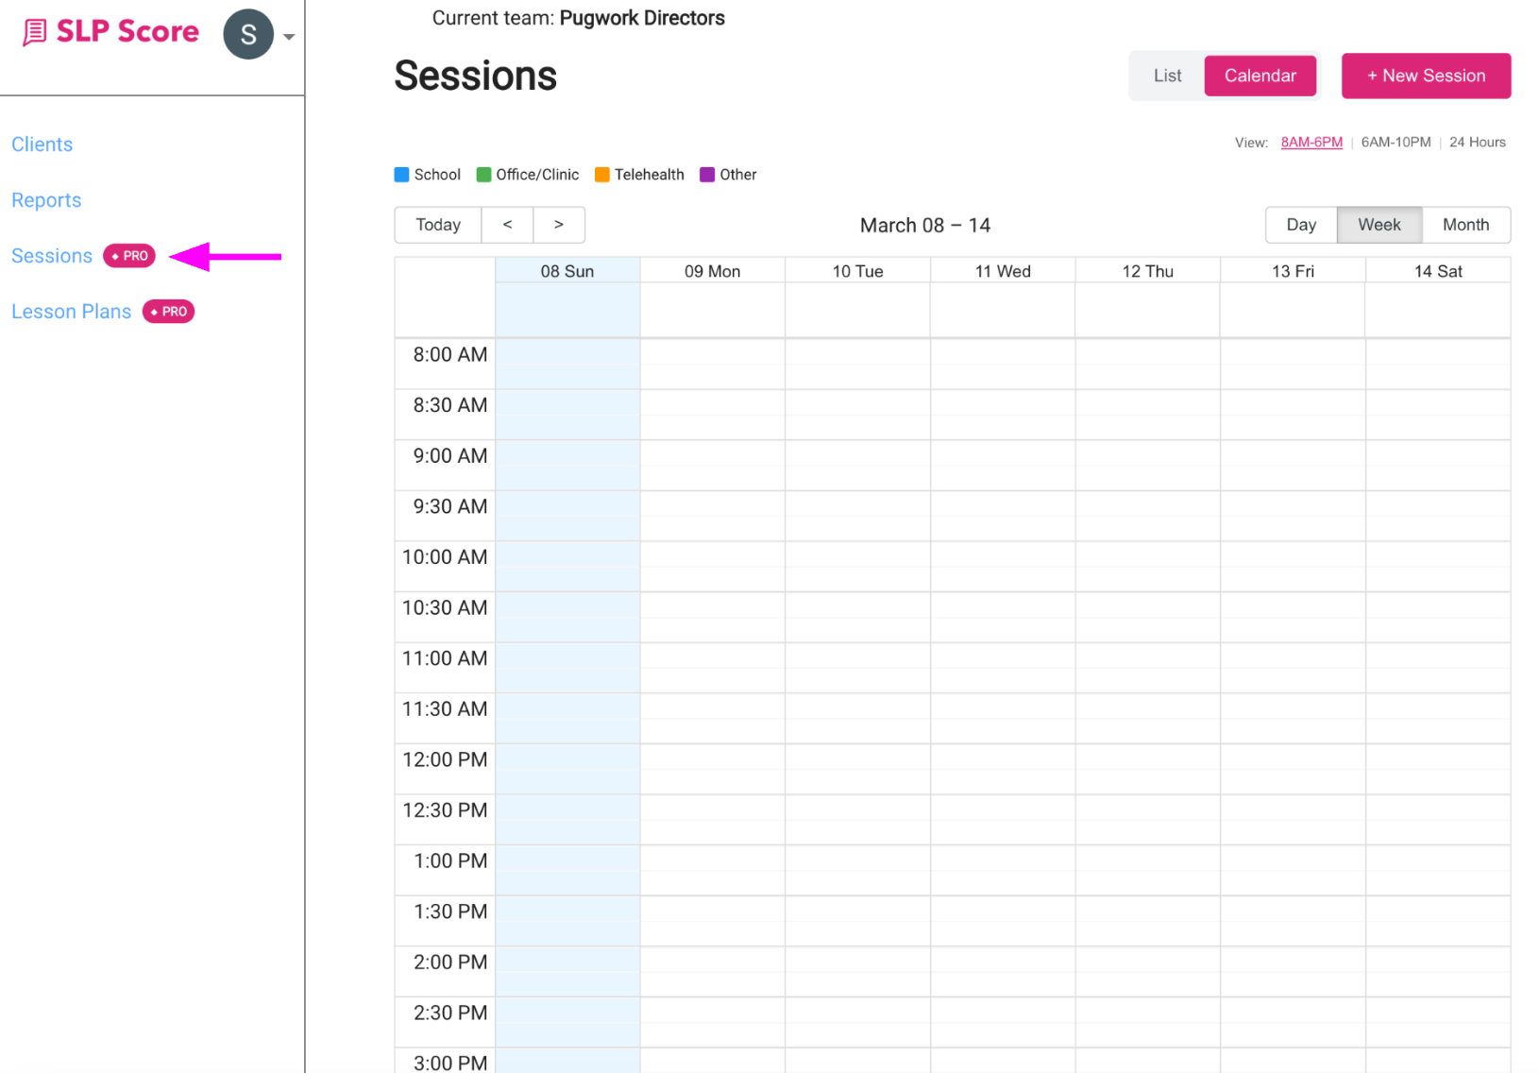Click the next week arrow
Screen dimensions: 1539x1090
559,225
